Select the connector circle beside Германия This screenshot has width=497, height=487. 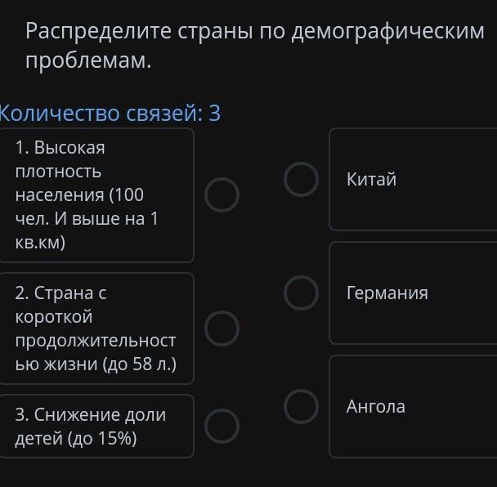point(301,293)
